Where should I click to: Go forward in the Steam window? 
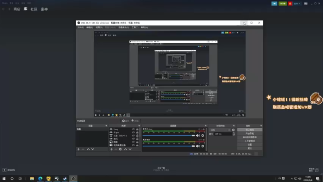[9, 9]
